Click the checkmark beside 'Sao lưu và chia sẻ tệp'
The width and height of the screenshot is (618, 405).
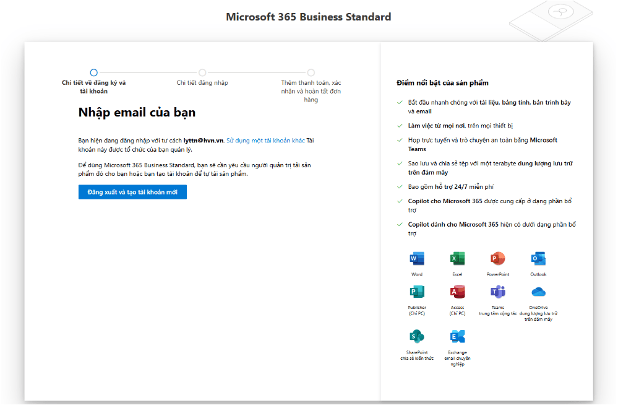pos(400,163)
